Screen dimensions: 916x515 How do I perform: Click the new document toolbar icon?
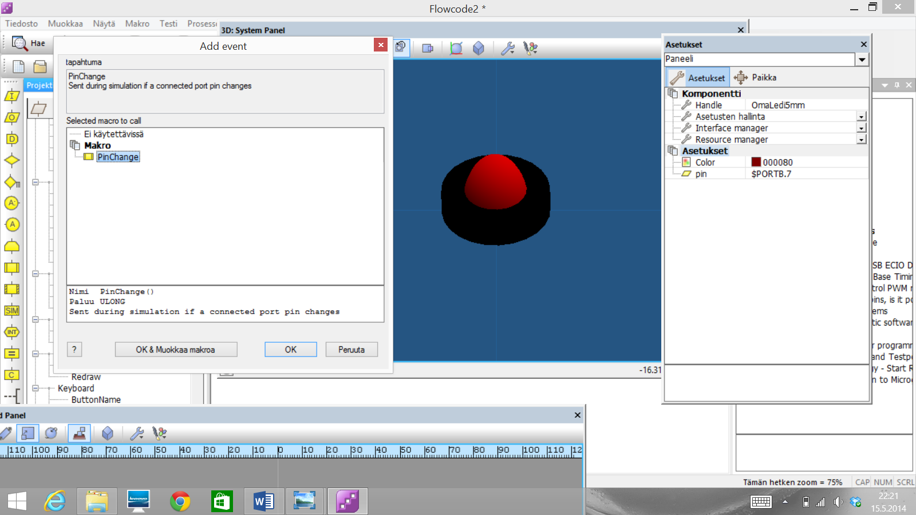tap(18, 66)
